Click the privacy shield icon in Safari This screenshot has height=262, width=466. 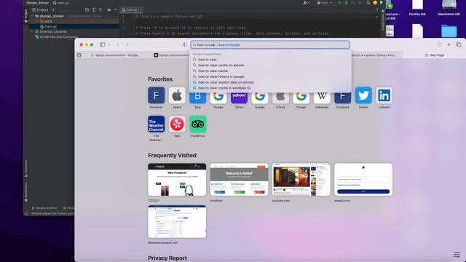tap(185, 44)
